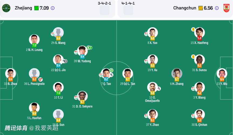This screenshot has width=233, height=135.
Task: Click the 7.09 Zhejiang green rating swatch
Action: click(36, 8)
